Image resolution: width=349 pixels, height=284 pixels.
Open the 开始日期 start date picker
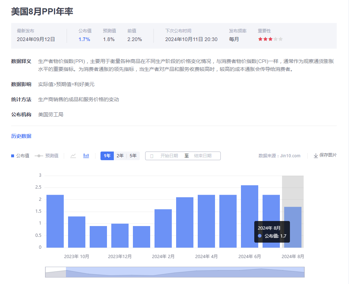click(x=169, y=156)
